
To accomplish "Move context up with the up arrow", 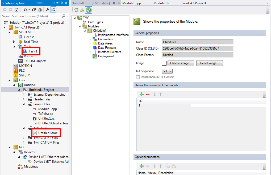I will (161, 94).
